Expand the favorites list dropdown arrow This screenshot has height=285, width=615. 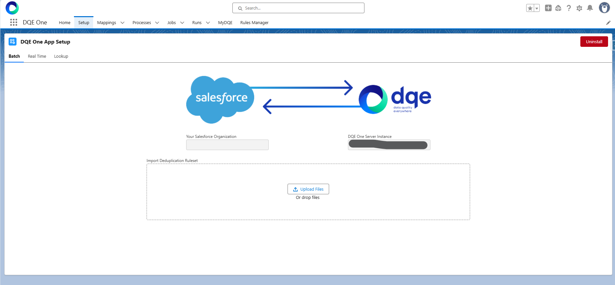537,8
